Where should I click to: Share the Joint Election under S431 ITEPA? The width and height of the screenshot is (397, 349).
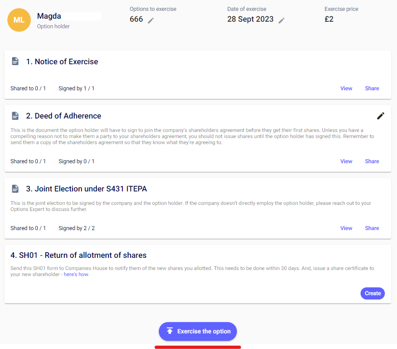click(x=372, y=228)
